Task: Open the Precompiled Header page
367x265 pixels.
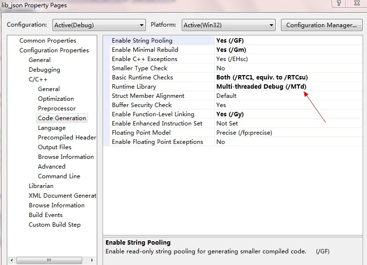Action: click(x=67, y=138)
